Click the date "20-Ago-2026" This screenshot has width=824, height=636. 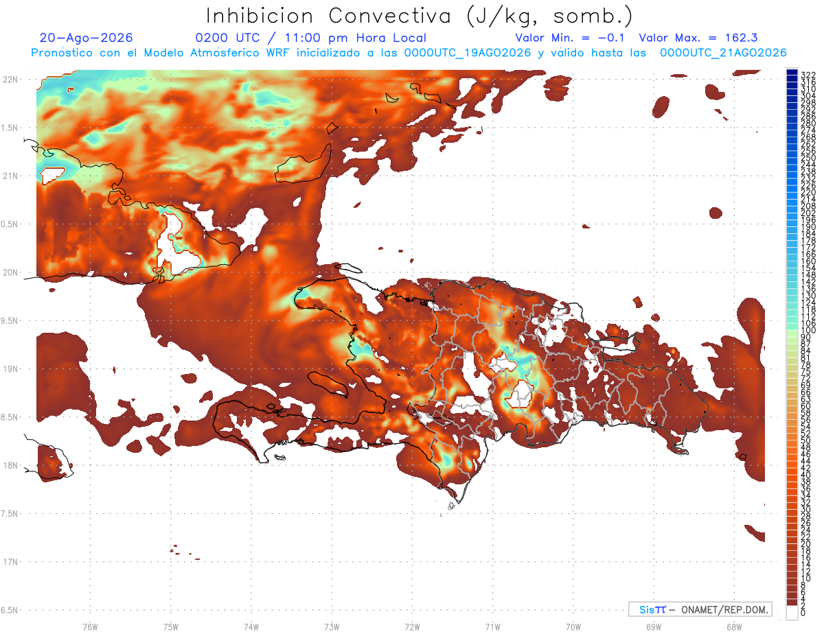pyautogui.click(x=87, y=38)
